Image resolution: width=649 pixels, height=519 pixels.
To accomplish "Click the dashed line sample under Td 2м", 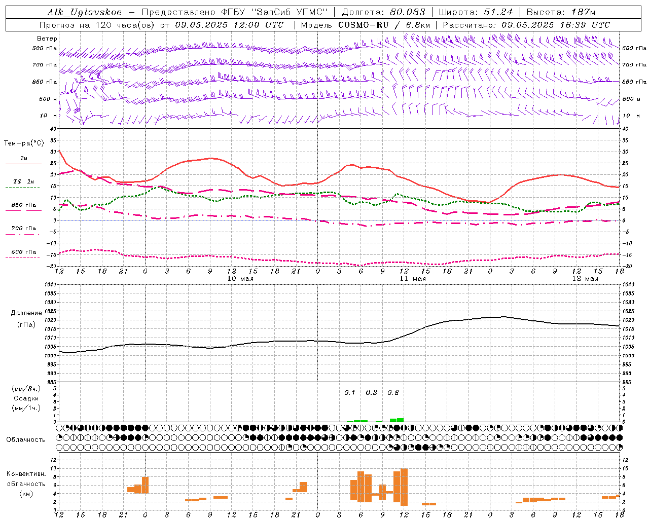I will click(22, 187).
